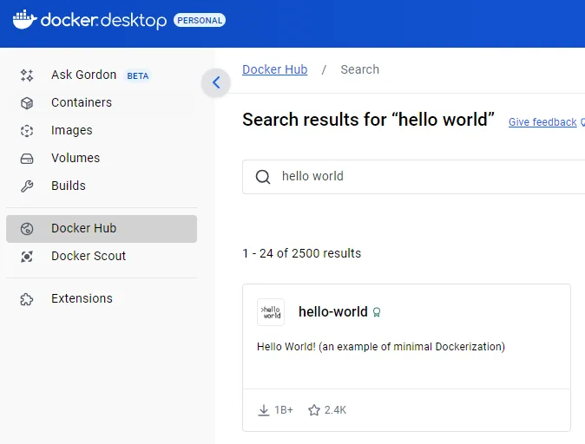Click the Docker Hub globe icon
Image resolution: width=585 pixels, height=444 pixels.
(27, 229)
